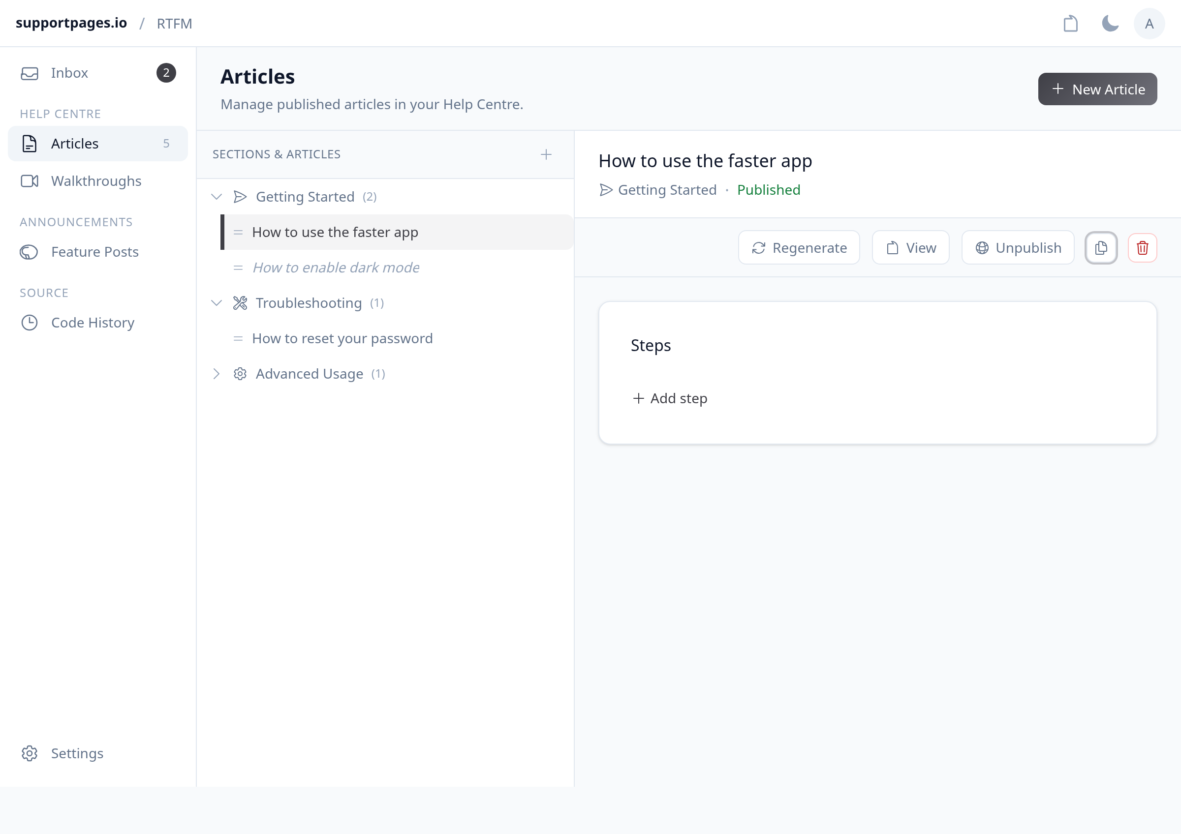Click the New Article button
Viewport: 1181px width, 834px height.
coord(1097,89)
